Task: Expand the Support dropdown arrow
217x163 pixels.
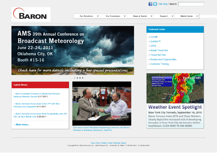Action: (173, 16)
